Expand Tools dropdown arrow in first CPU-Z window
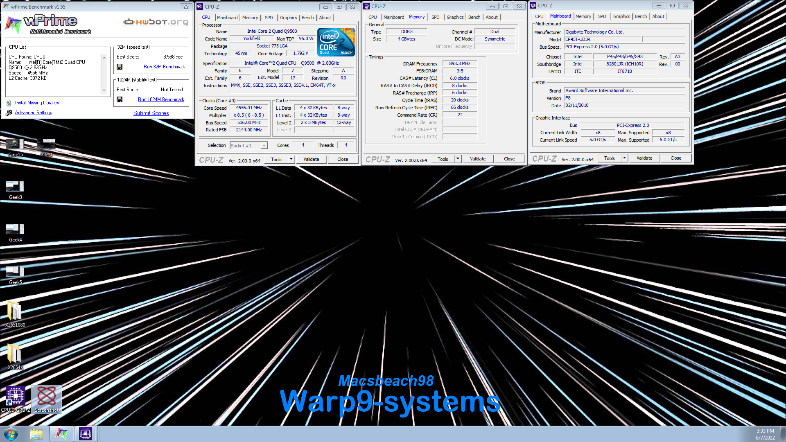This screenshot has width=786, height=442. click(x=291, y=159)
